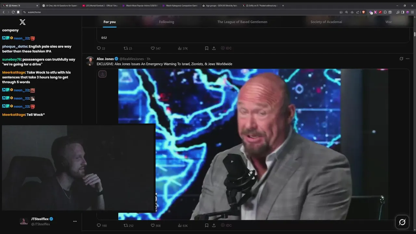Image resolution: width=416 pixels, height=234 pixels.
Task: Click chat username suneboy76
Action: point(12,59)
